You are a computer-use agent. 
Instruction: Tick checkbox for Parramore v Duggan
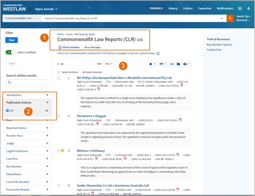click(x=59, y=116)
